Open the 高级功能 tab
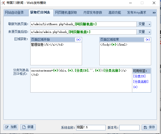The width and height of the screenshot is (161, 134). [115, 12]
